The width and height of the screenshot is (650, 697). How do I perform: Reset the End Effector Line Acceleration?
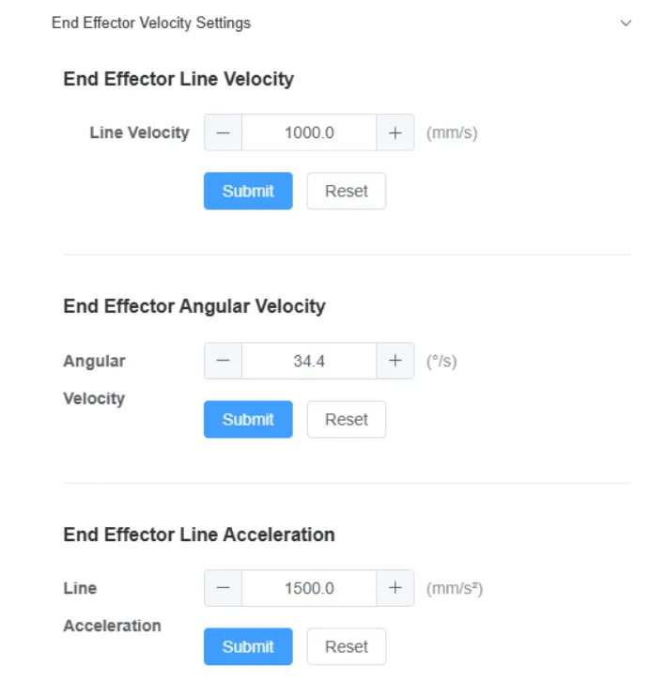[x=346, y=646]
